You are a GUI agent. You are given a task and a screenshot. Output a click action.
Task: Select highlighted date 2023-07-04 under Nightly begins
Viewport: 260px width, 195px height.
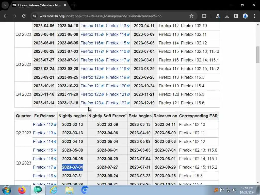[72, 167]
